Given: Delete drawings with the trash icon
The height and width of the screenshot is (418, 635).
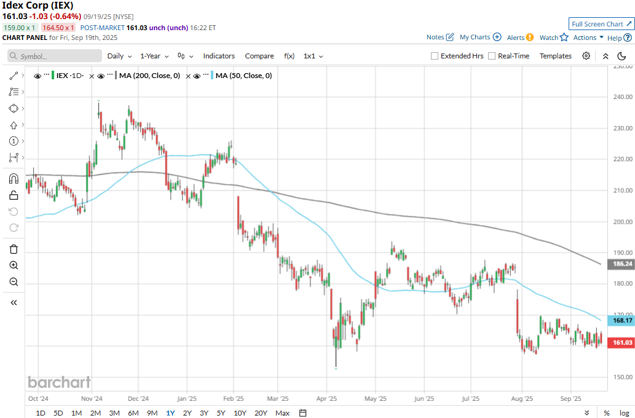Looking at the screenshot, I should click(x=14, y=249).
